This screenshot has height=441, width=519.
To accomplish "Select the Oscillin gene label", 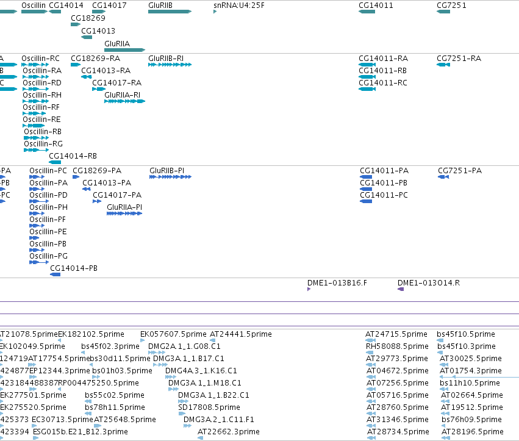I will [34, 5].
